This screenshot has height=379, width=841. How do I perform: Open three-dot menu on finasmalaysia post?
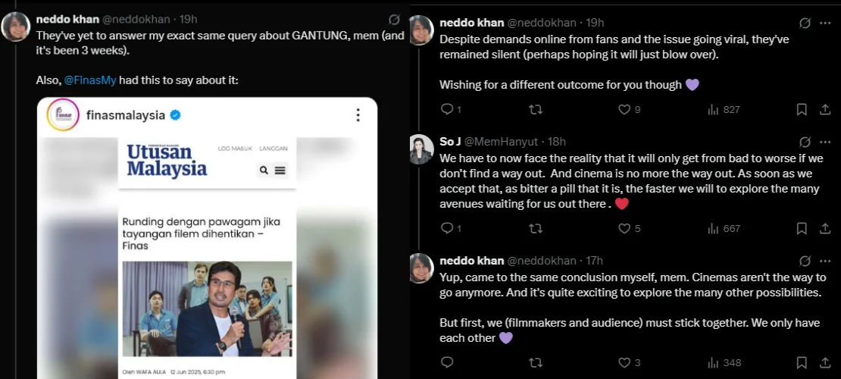358,115
